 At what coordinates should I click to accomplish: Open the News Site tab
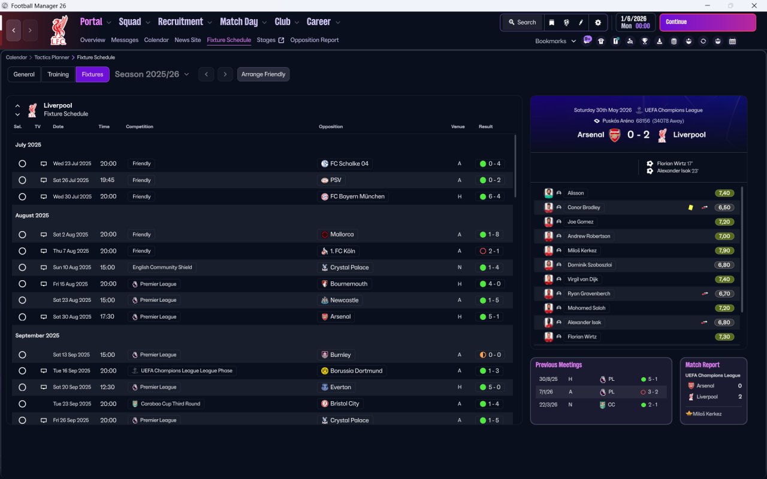[x=188, y=40]
